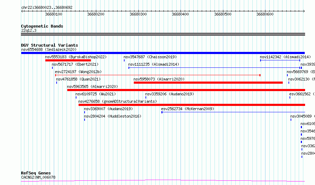Click ruler position 36680100
This screenshot has height=185, width=315.
click(54, 14)
